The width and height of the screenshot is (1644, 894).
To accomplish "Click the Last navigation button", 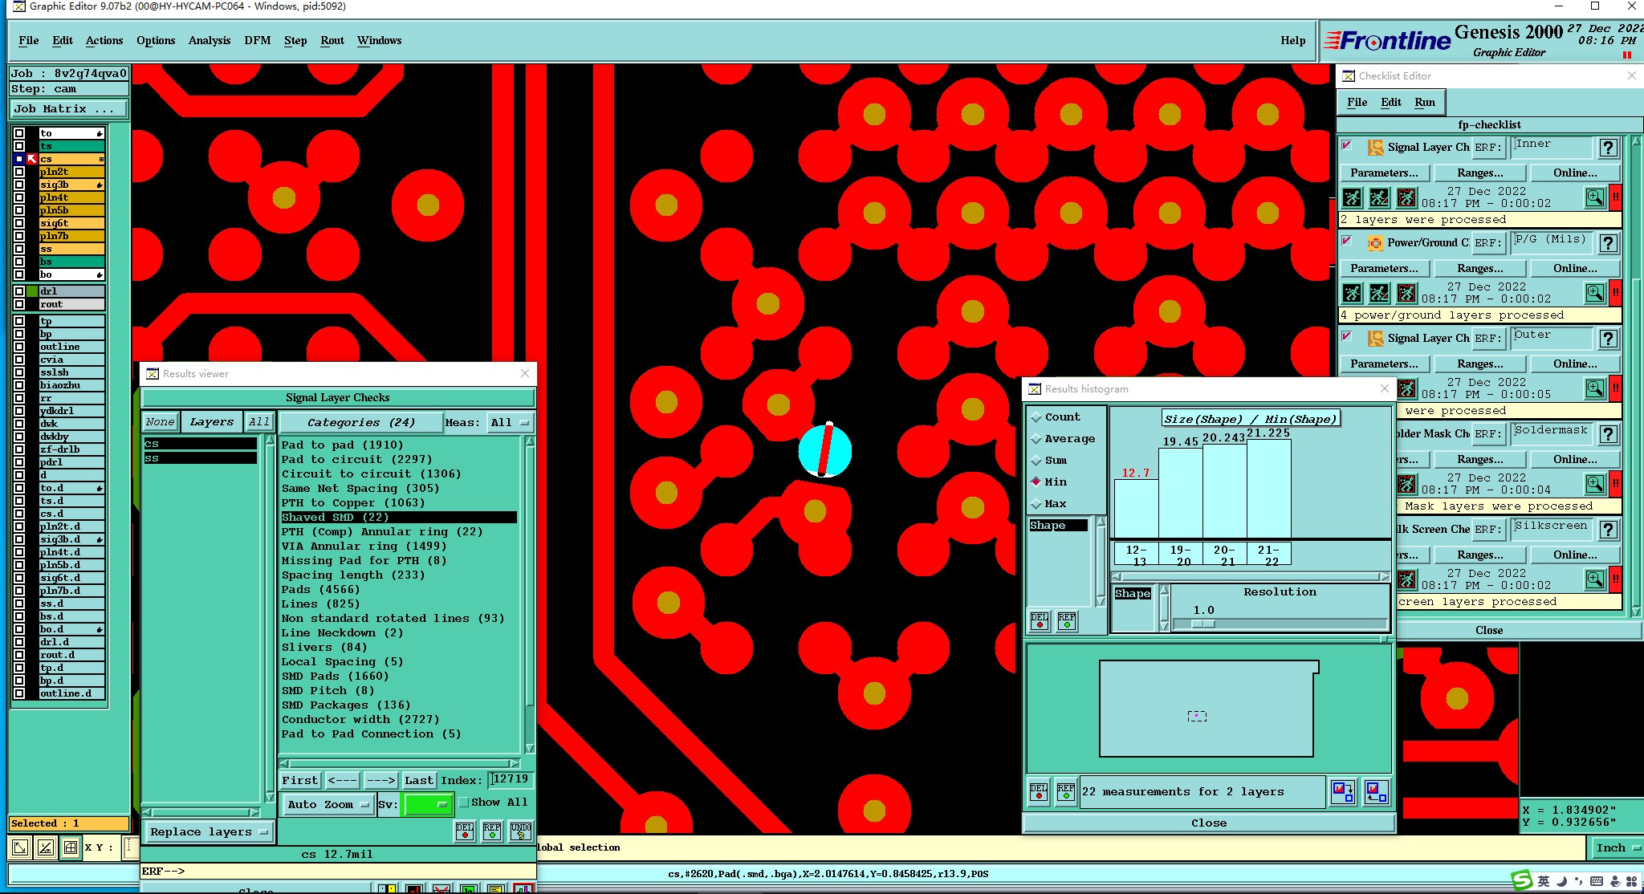I will pos(418,780).
